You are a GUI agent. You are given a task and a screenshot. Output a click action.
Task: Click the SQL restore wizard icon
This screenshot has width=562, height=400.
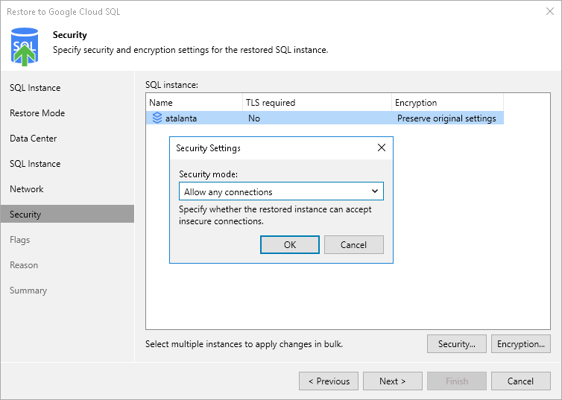click(x=25, y=47)
